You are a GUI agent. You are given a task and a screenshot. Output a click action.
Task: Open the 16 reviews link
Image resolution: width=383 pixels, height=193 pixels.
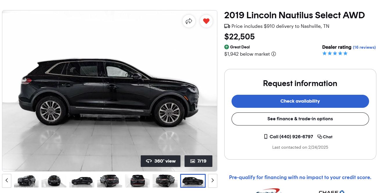pyautogui.click(x=364, y=47)
